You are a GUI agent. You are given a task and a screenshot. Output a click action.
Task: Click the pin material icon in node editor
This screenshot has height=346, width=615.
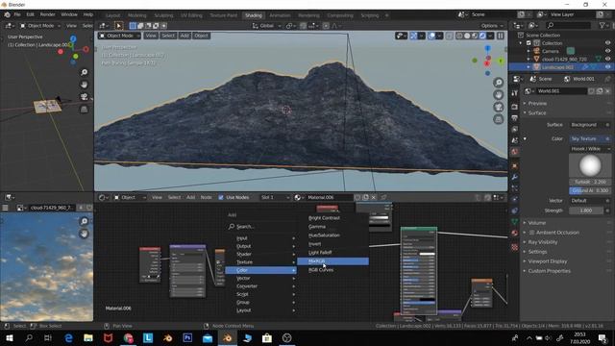384,198
